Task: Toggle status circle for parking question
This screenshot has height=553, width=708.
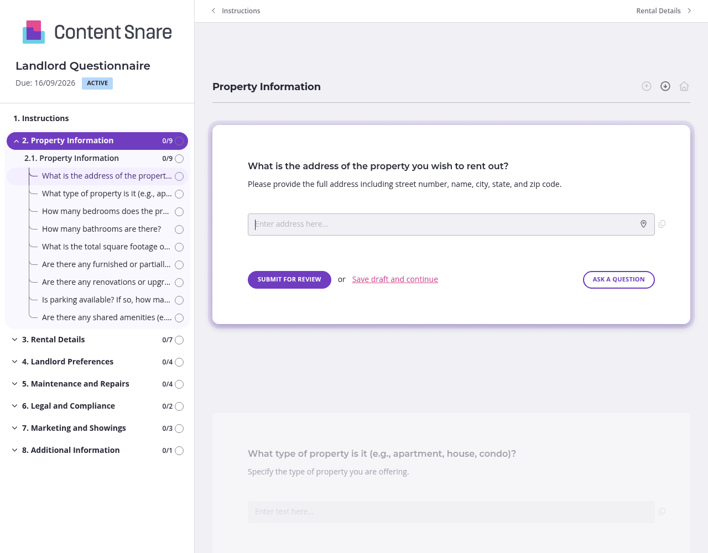Action: [179, 300]
